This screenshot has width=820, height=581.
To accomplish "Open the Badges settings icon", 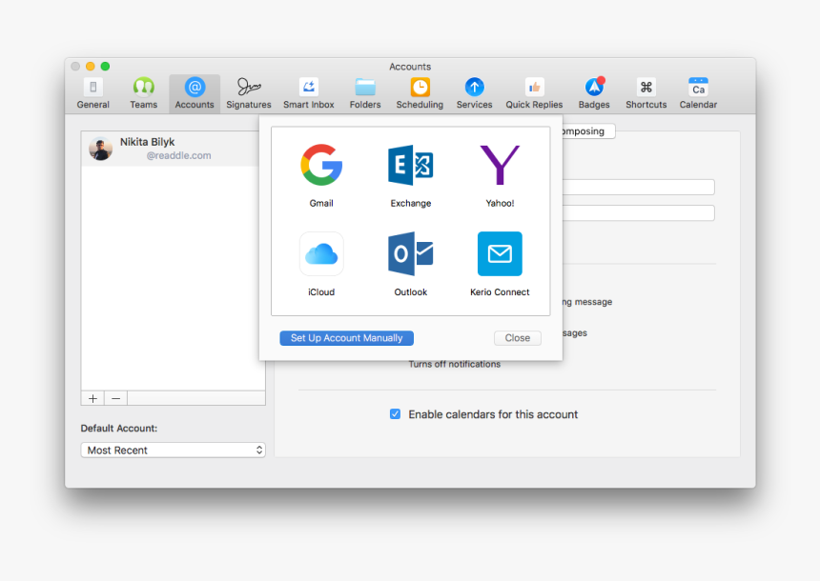I will [593, 91].
